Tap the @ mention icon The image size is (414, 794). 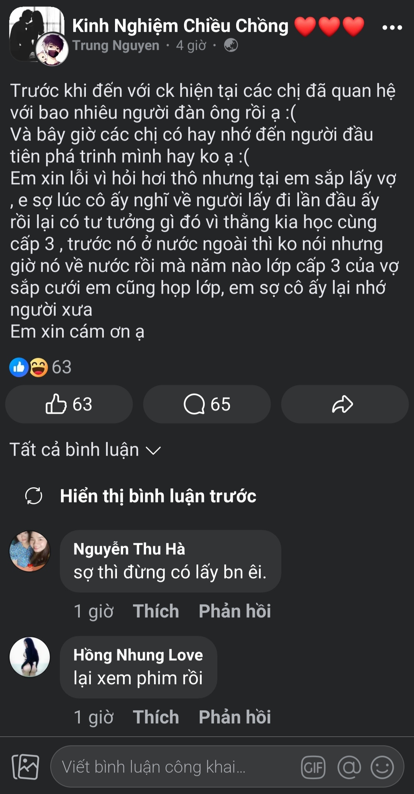pyautogui.click(x=349, y=767)
